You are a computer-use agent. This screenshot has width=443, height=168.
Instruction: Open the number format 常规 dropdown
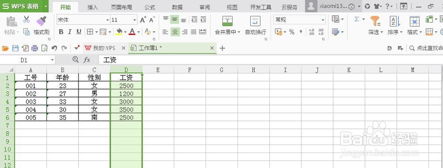pyautogui.click(x=323, y=20)
